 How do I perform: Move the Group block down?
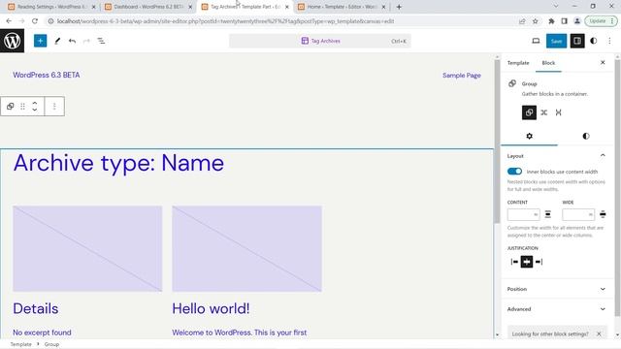pos(35,110)
